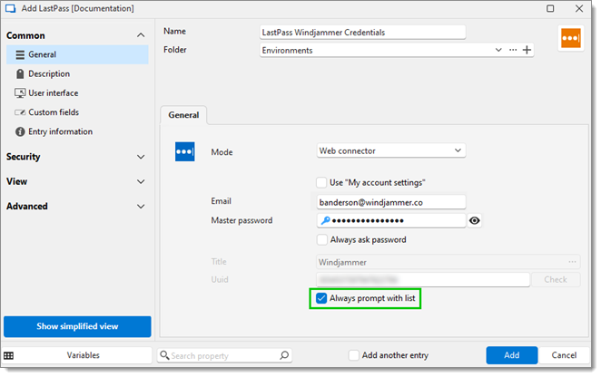Click the Uuid field
Image resolution: width=601 pixels, height=377 pixels.
pyautogui.click(x=423, y=279)
